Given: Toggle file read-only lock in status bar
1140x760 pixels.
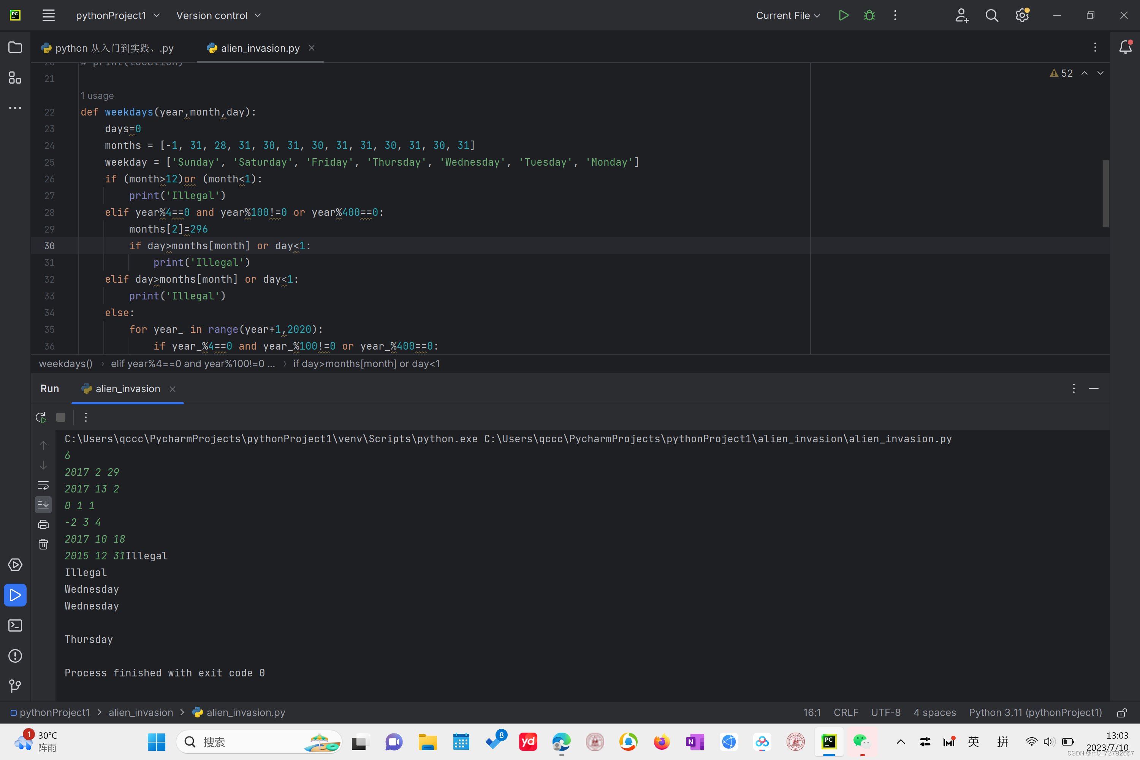Looking at the screenshot, I should point(1121,712).
